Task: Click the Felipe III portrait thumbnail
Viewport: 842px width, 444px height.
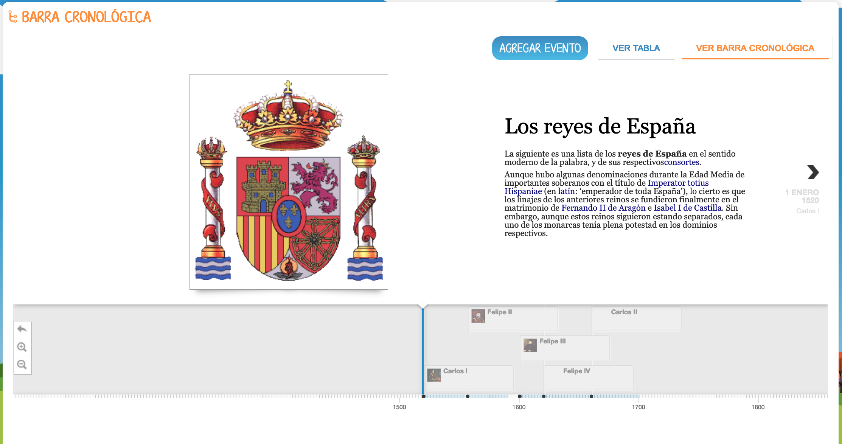Action: pos(530,345)
